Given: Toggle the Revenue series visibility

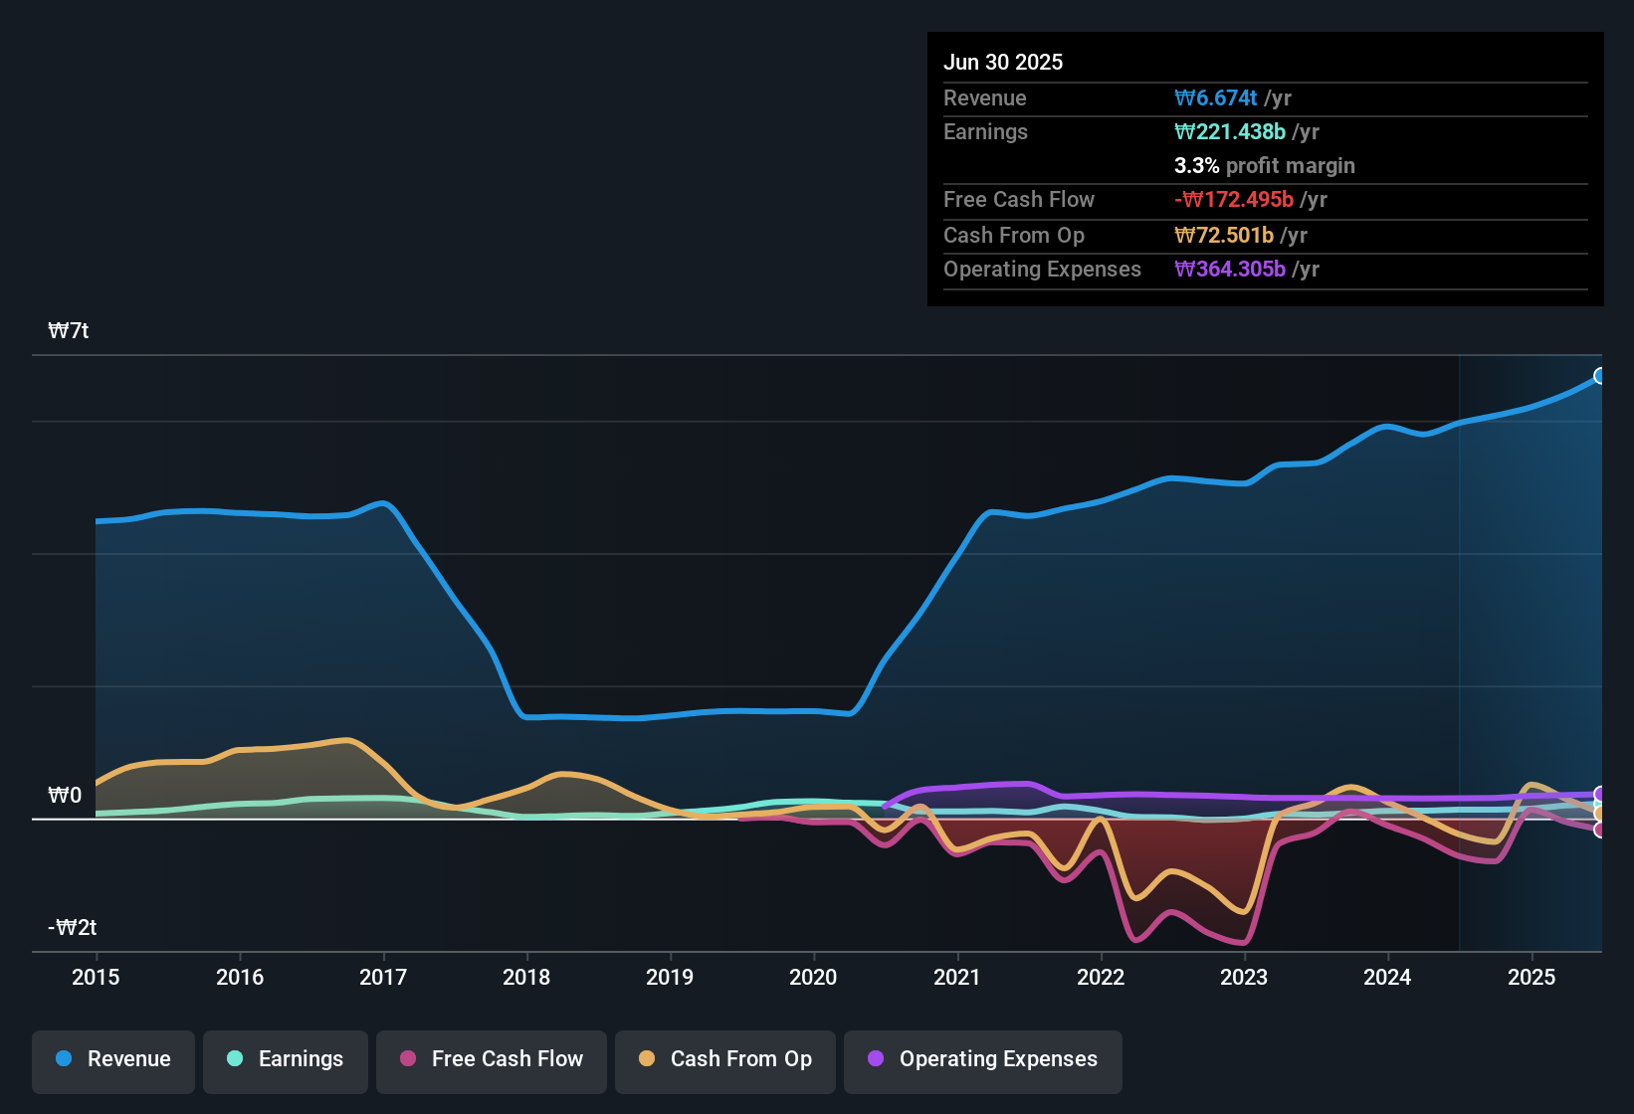Looking at the screenshot, I should point(112,1059).
